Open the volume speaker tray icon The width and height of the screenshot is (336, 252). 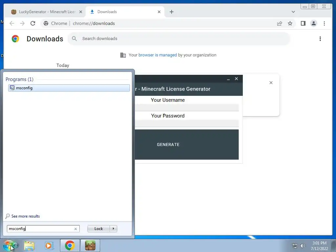[x=303, y=245]
